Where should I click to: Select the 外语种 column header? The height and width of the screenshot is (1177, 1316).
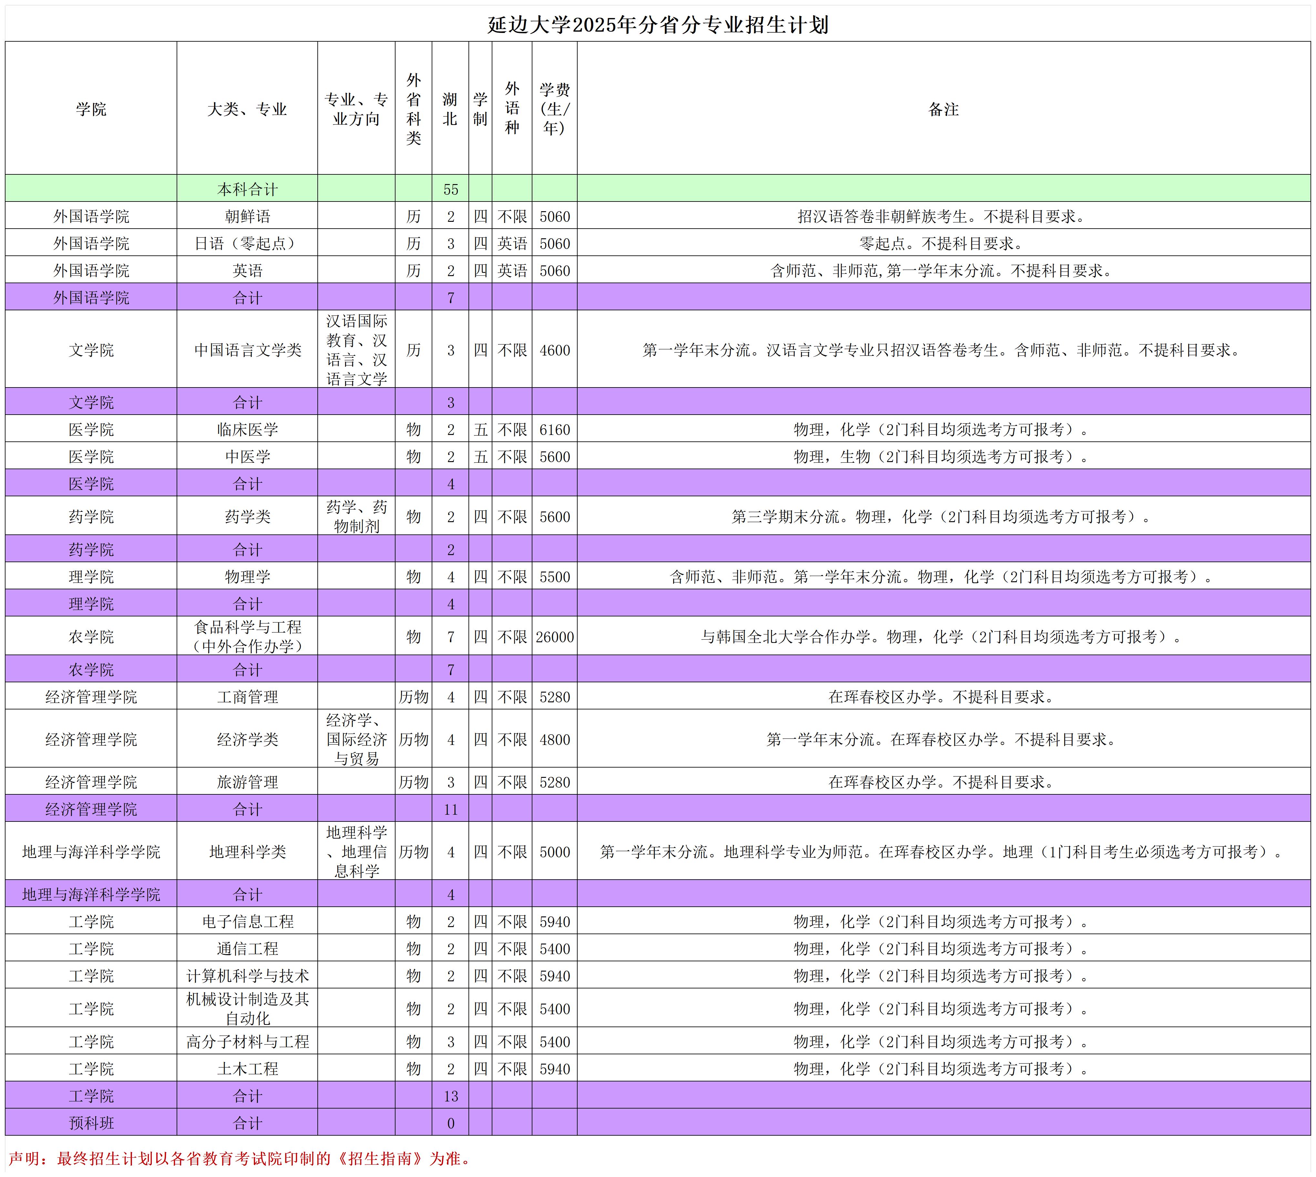click(512, 108)
